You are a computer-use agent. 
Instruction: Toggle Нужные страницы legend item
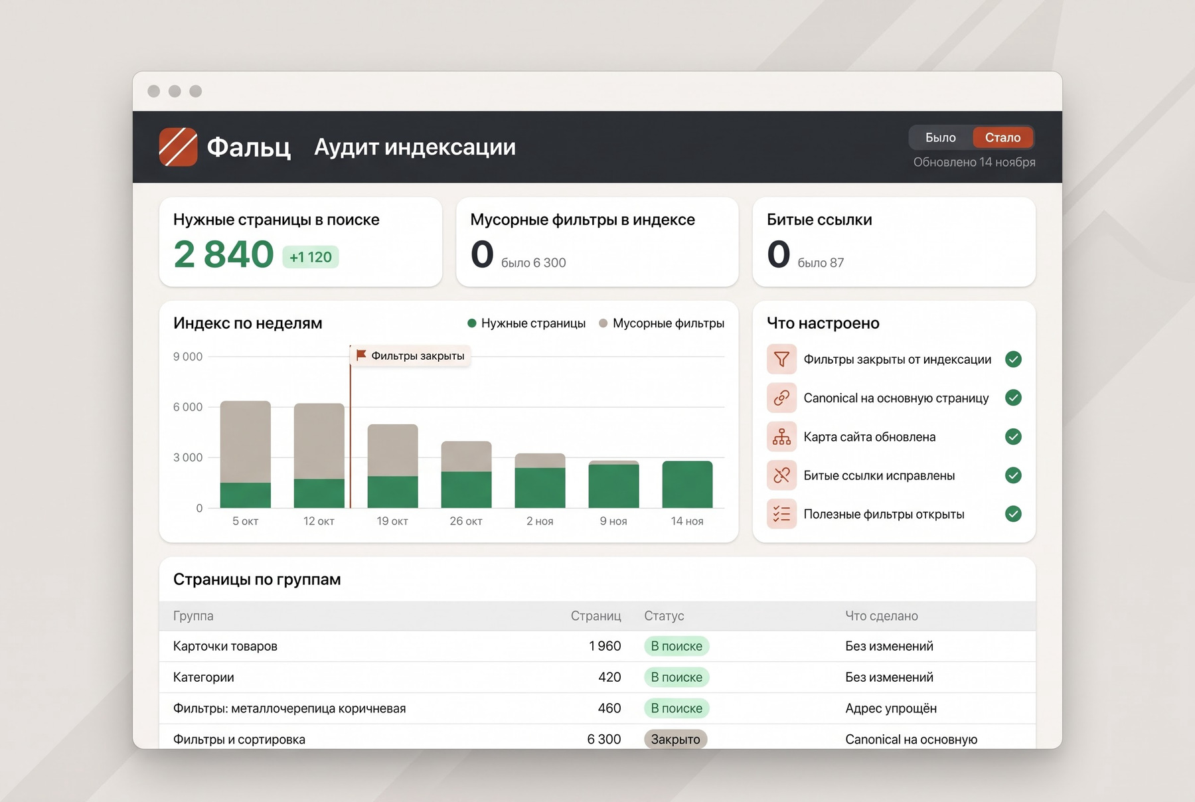tap(526, 323)
